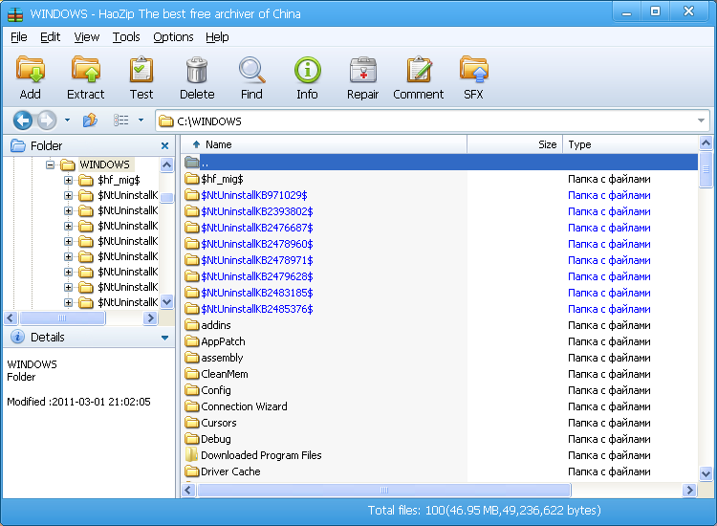The image size is (717, 526).
Task: Open the Help menu
Action: pos(217,37)
